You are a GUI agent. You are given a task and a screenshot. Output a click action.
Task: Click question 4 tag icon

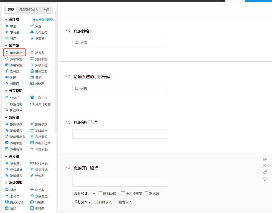click(265, 172)
